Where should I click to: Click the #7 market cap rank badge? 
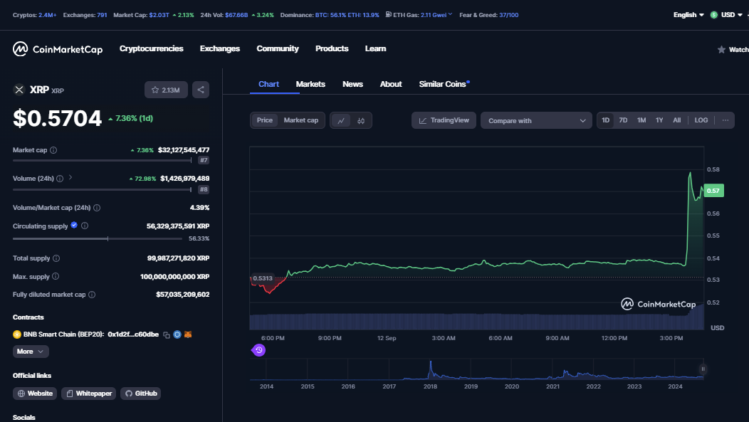tap(204, 160)
